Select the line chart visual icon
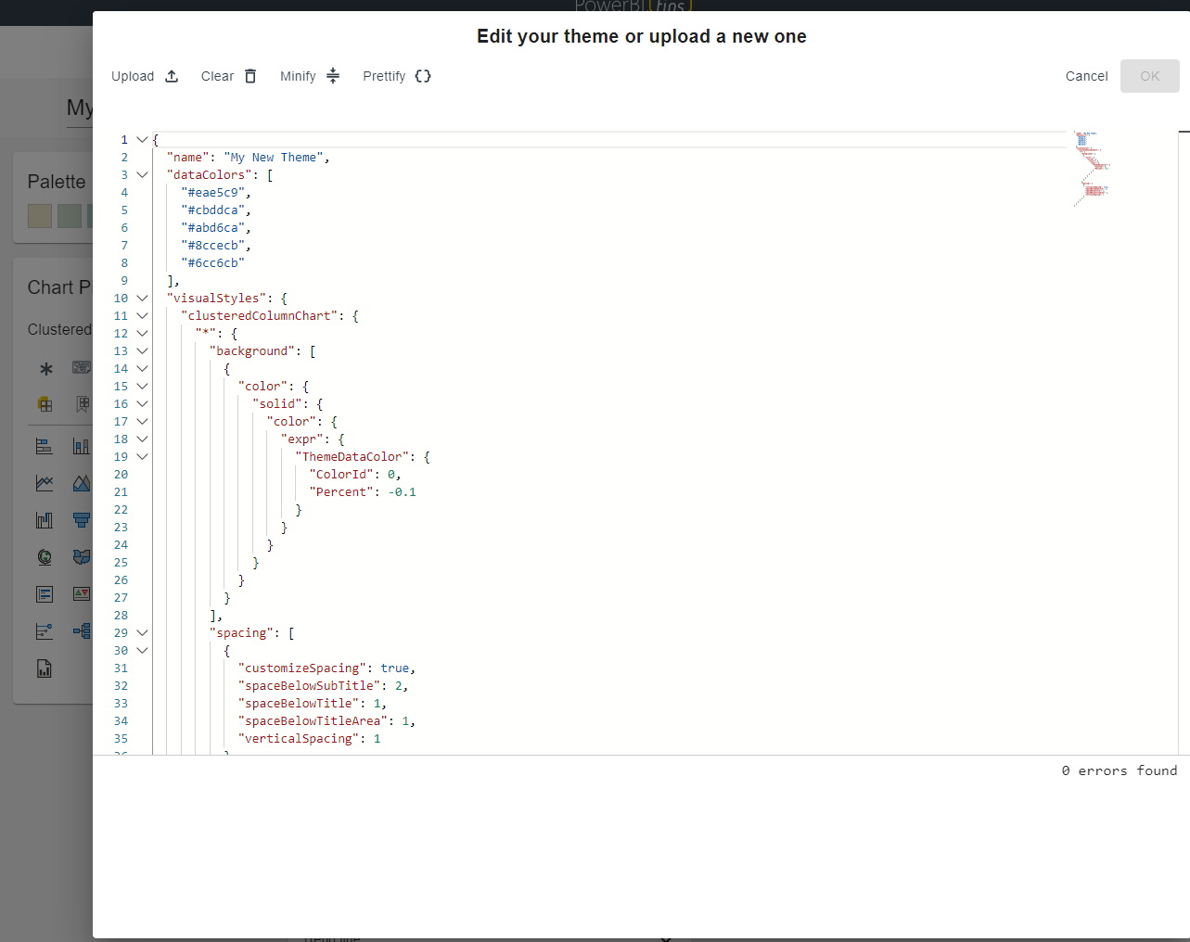Image resolution: width=1190 pixels, height=942 pixels. pos(44,482)
